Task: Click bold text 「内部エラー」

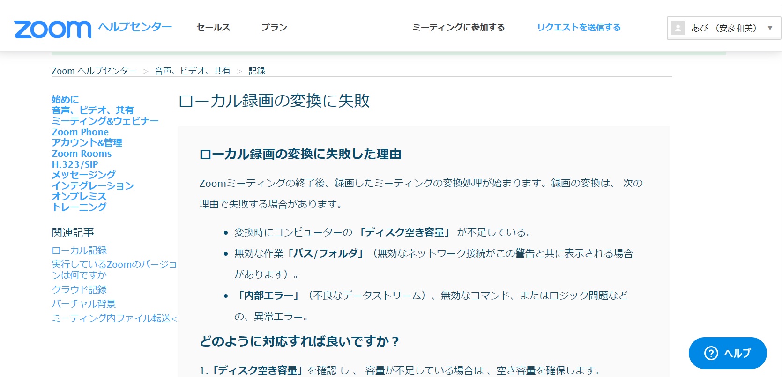Action: pos(268,296)
